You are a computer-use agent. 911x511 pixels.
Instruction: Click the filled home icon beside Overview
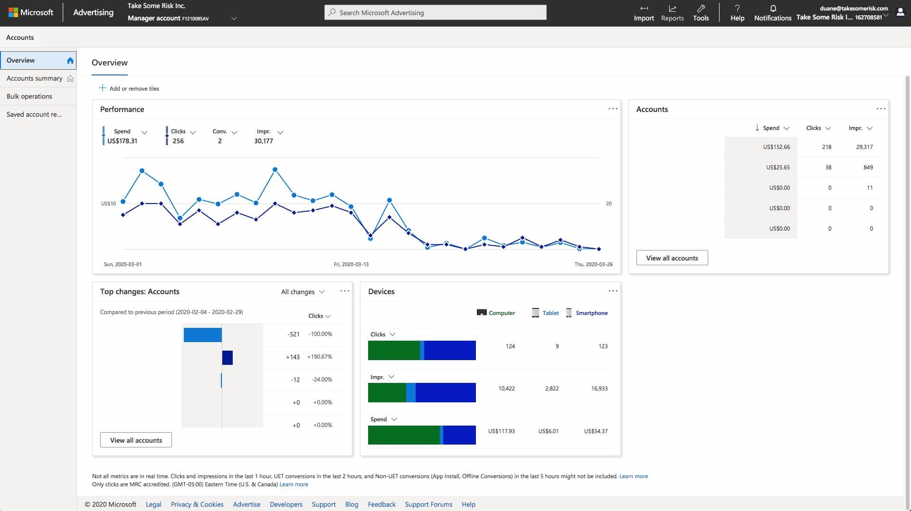tap(70, 60)
